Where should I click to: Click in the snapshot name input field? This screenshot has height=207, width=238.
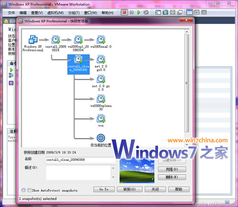(80, 160)
